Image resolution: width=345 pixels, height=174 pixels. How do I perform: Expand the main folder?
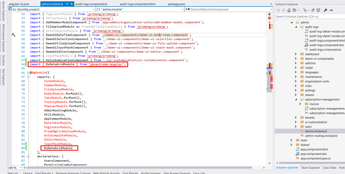click(292, 140)
